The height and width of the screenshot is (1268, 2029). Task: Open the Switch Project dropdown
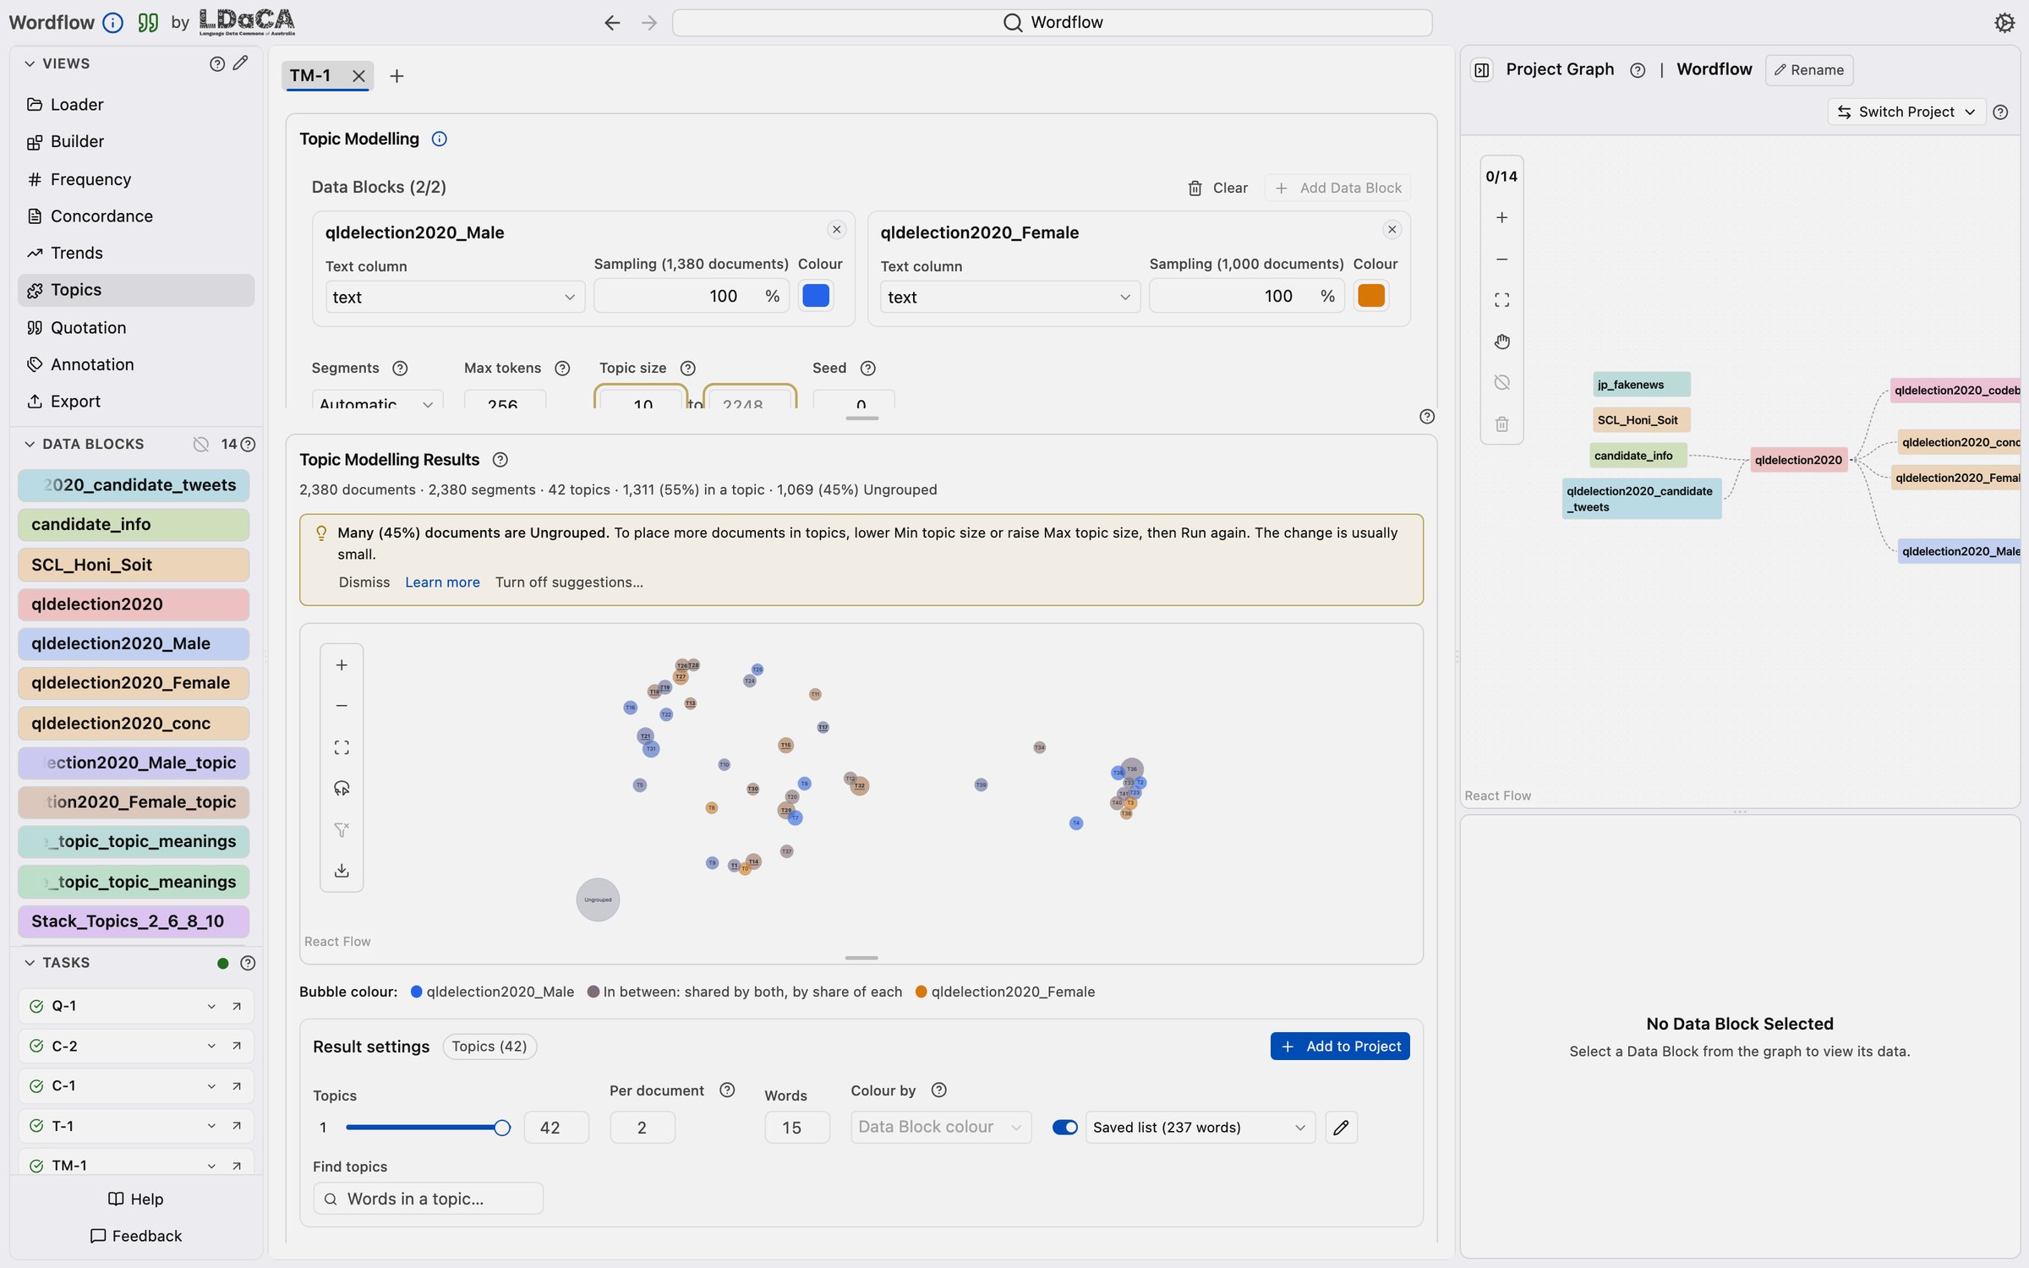[1906, 112]
